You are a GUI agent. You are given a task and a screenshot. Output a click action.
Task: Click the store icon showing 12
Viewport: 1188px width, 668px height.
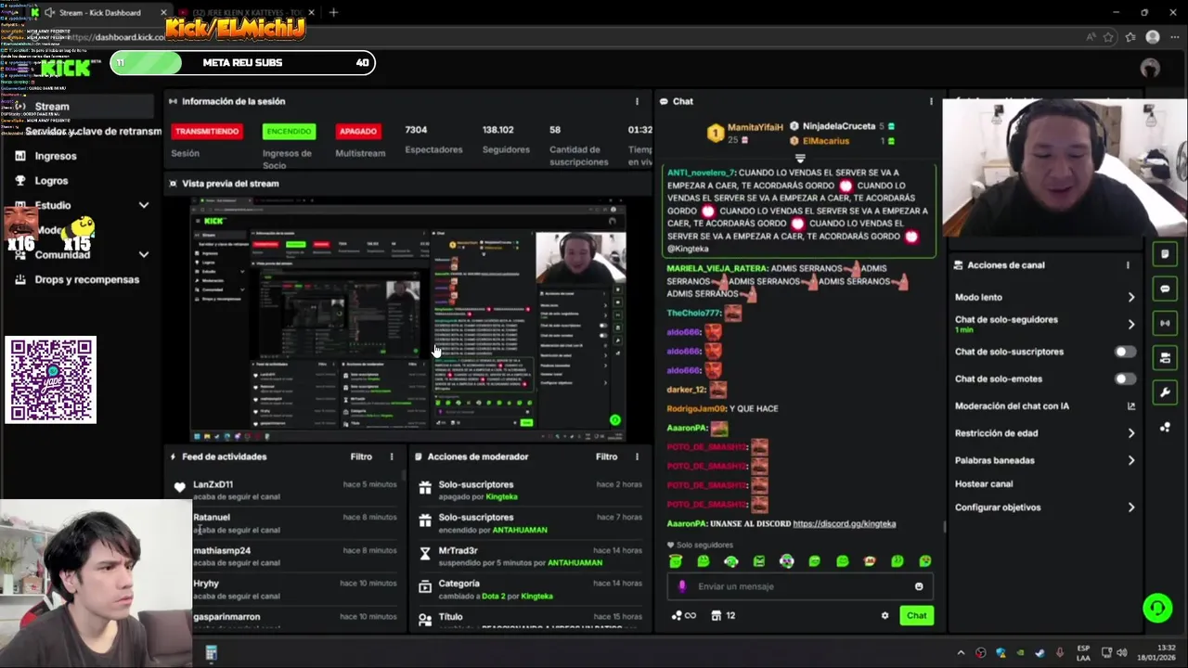[722, 615]
